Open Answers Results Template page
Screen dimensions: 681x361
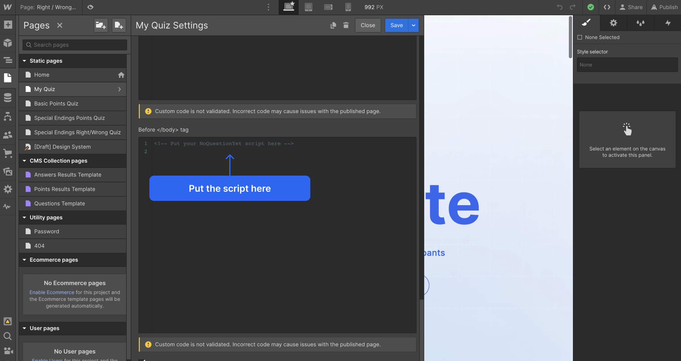73,175
